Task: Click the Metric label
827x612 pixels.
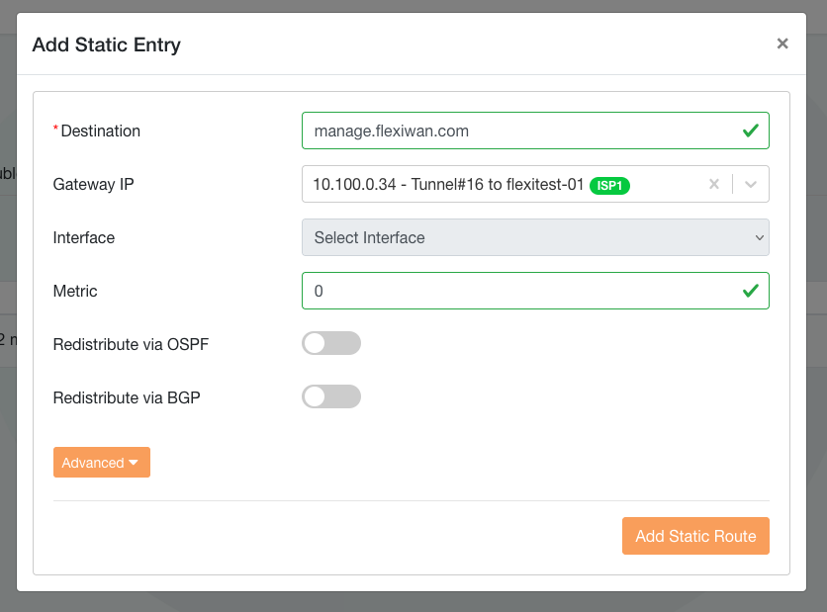Action: point(75,291)
